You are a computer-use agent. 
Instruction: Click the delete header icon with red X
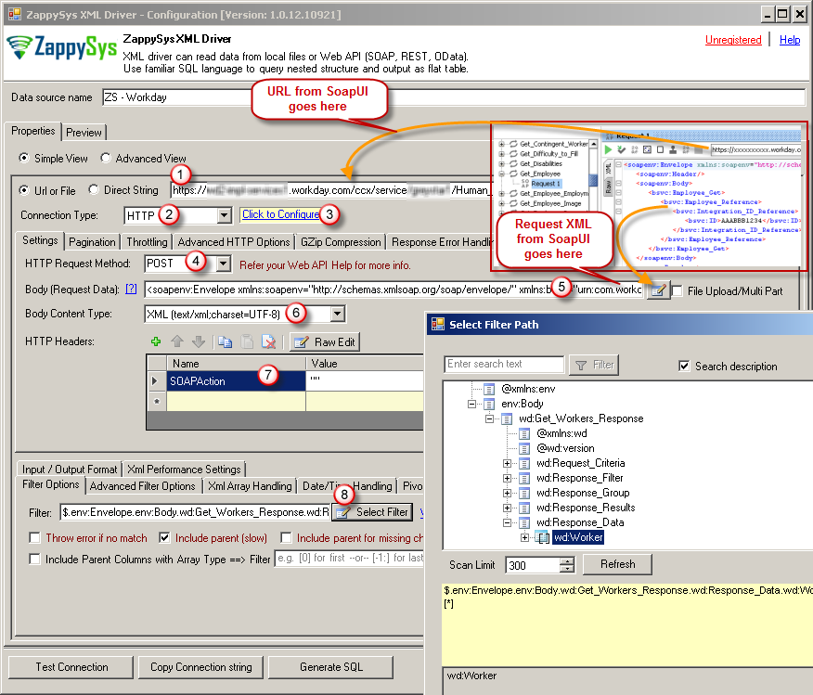267,342
